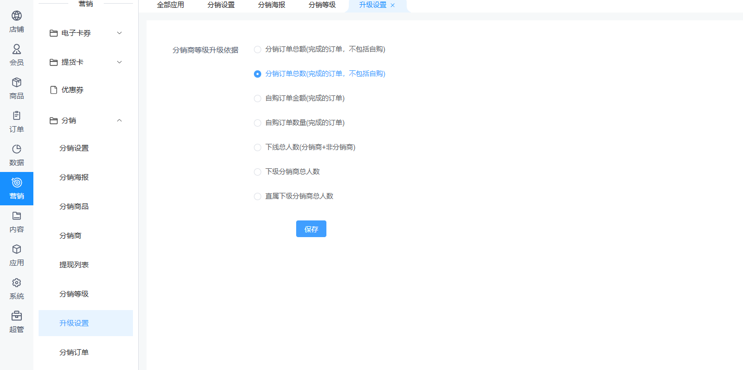Image resolution: width=743 pixels, height=370 pixels.
Task: Select 分销订单总数 radio option
Action: (x=257, y=74)
